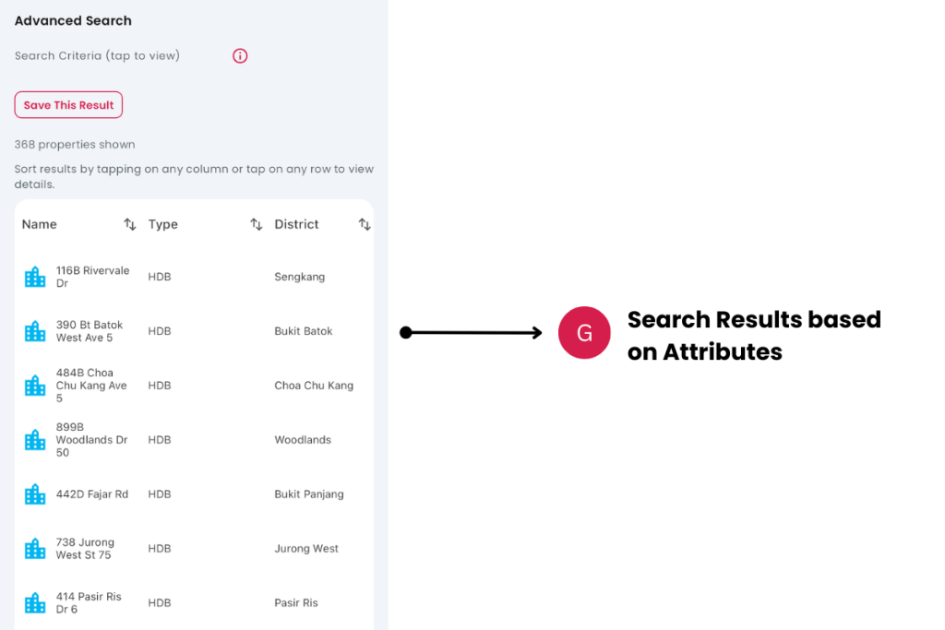Sort results by the Name column arrows

pos(130,225)
